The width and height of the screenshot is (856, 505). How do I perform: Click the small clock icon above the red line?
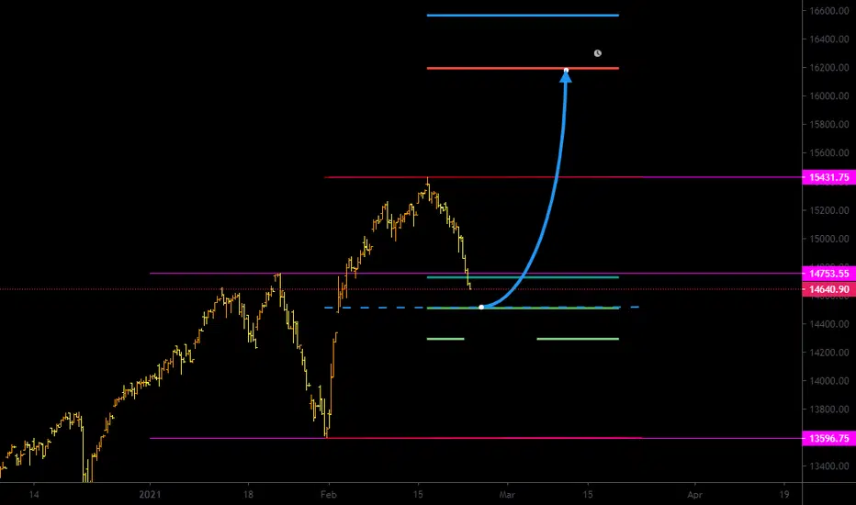(598, 53)
